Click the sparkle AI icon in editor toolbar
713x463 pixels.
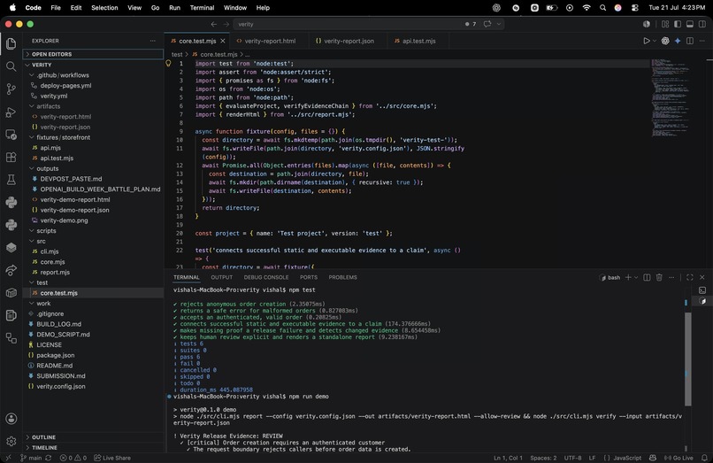678,41
